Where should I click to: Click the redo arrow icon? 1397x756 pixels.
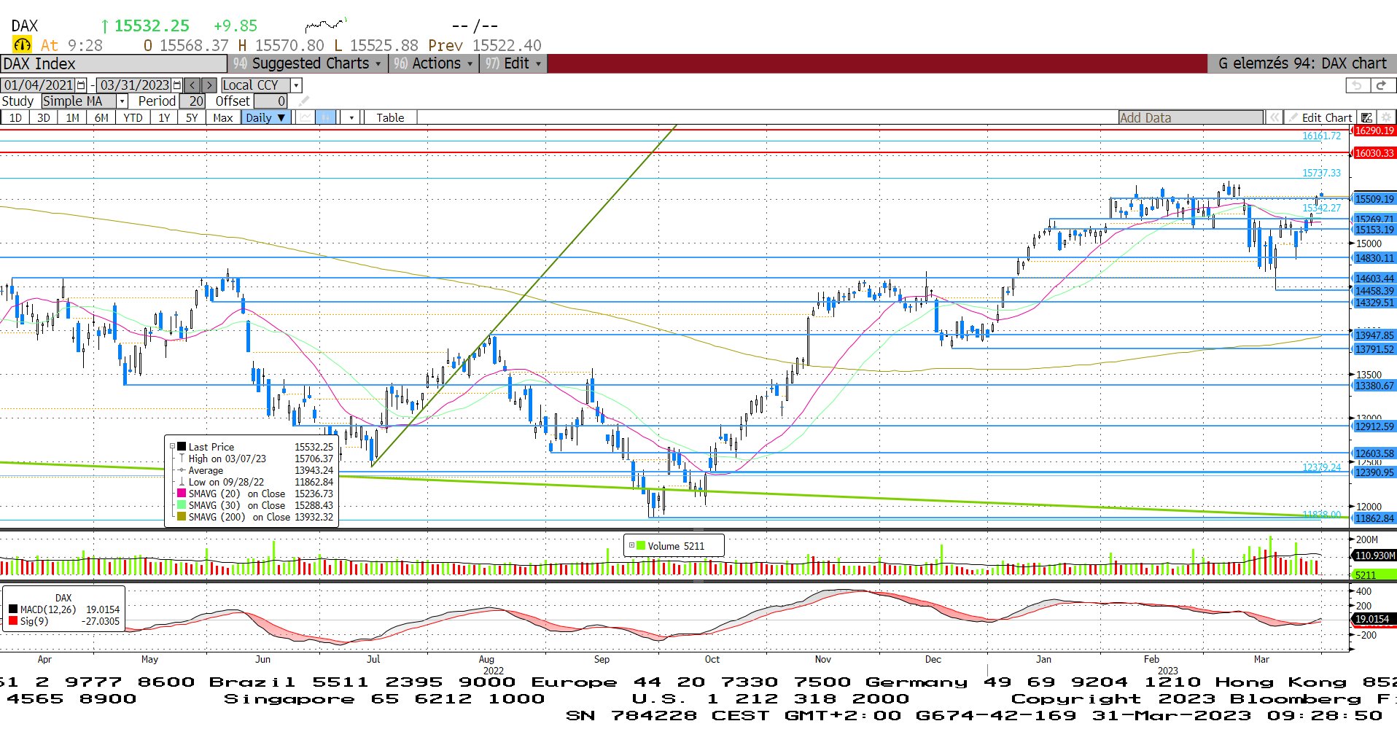1382,85
